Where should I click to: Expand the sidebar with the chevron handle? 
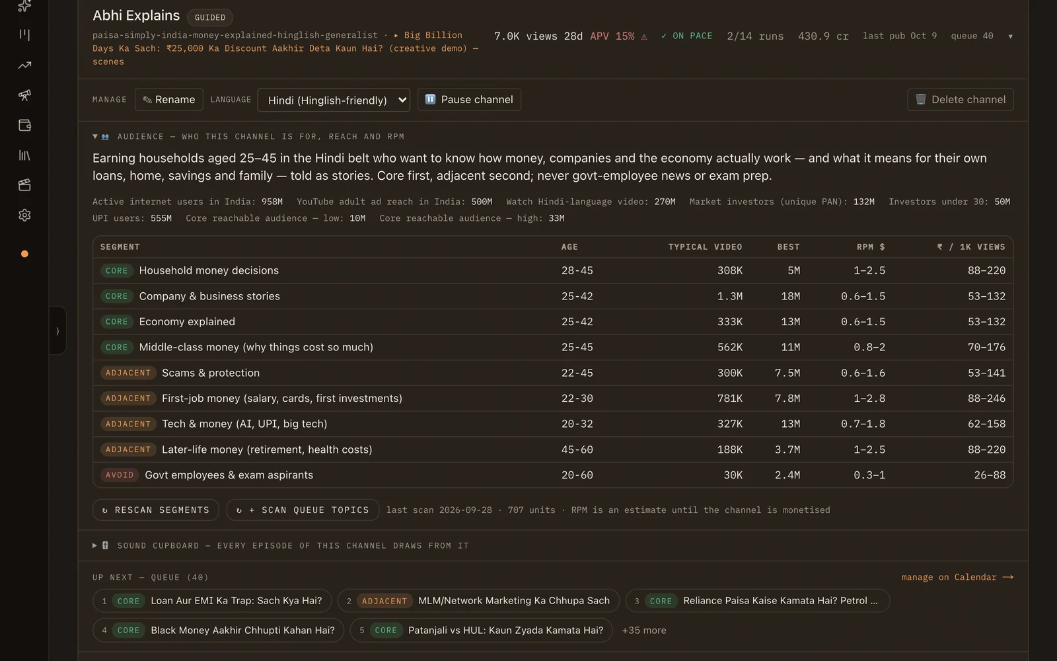point(57,330)
